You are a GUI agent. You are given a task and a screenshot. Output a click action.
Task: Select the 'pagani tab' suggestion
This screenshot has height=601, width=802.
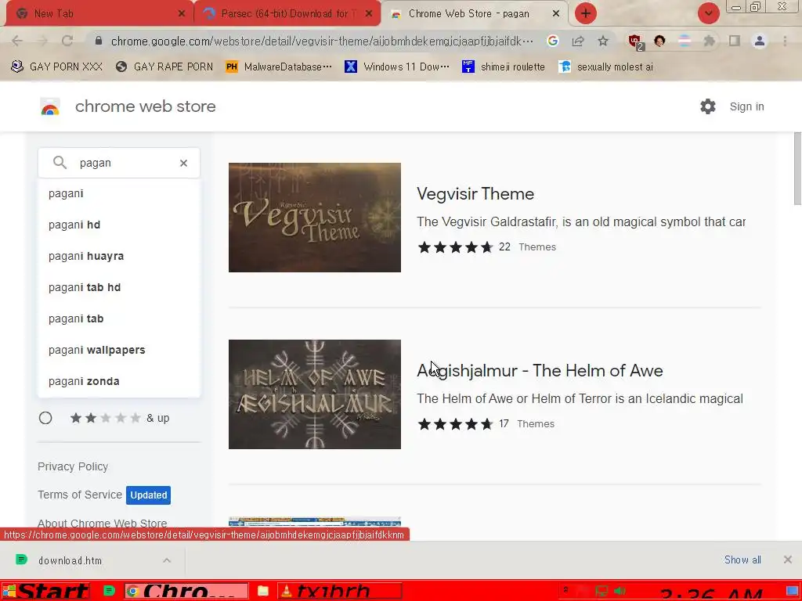click(119, 318)
